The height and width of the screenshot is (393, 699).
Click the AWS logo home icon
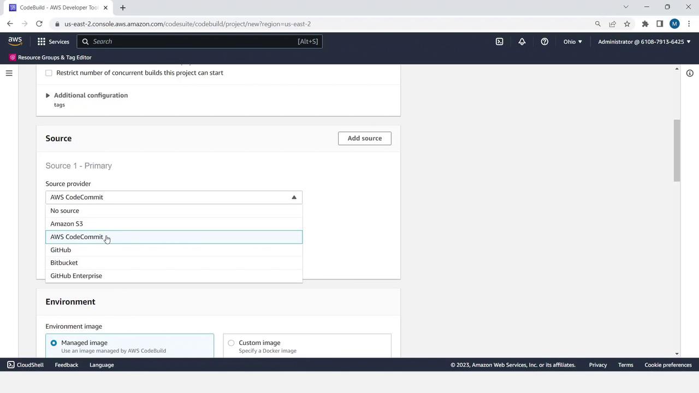[15, 41]
